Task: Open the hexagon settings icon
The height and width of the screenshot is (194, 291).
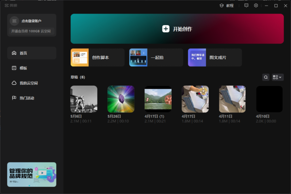Action: pos(256,5)
